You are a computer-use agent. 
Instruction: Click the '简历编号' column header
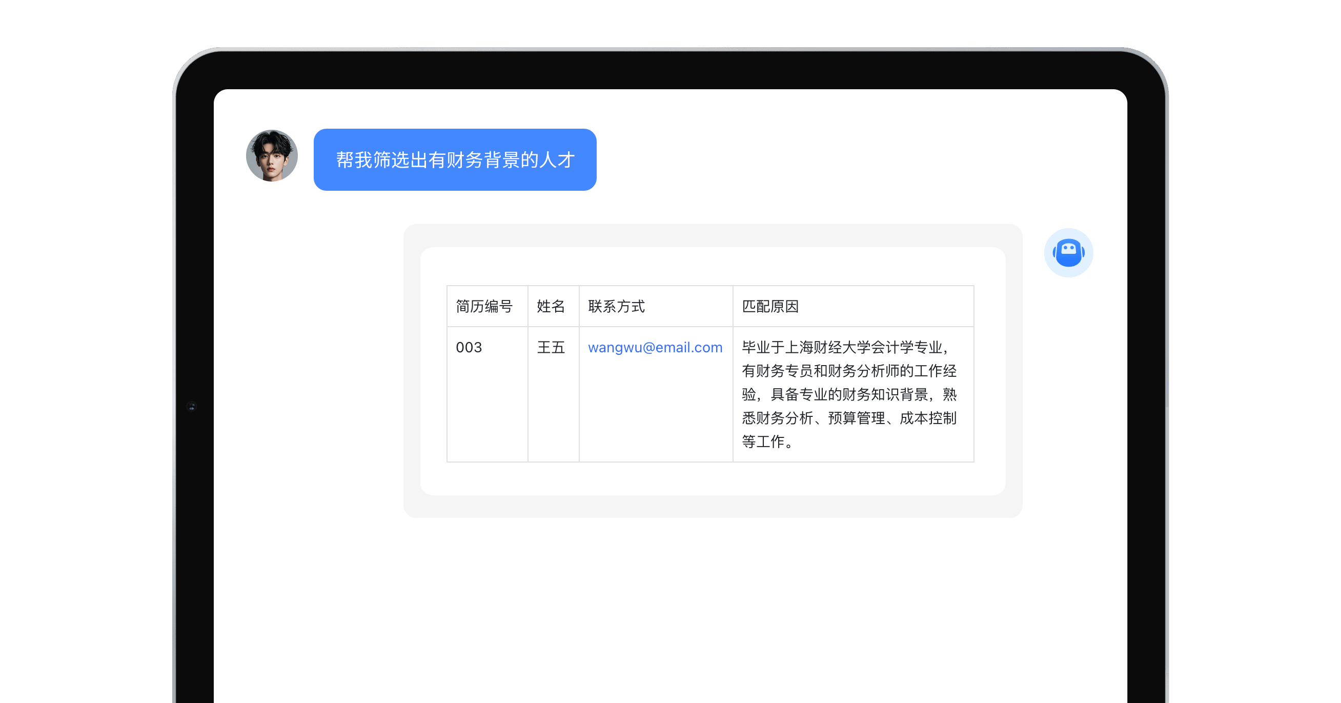tap(487, 306)
